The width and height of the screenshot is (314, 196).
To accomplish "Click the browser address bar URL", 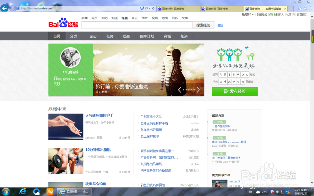I will [37, 8].
